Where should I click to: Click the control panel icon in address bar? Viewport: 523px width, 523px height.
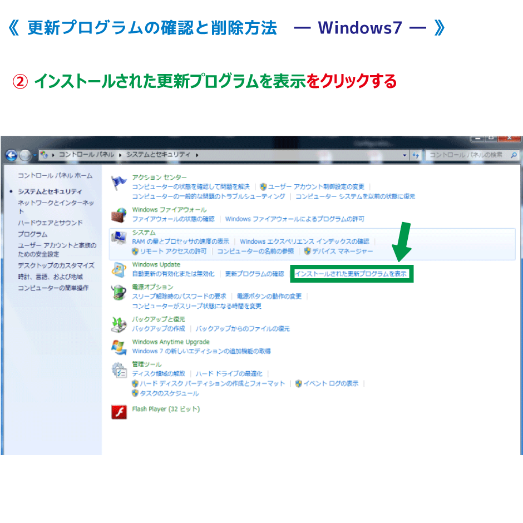pyautogui.click(x=44, y=155)
